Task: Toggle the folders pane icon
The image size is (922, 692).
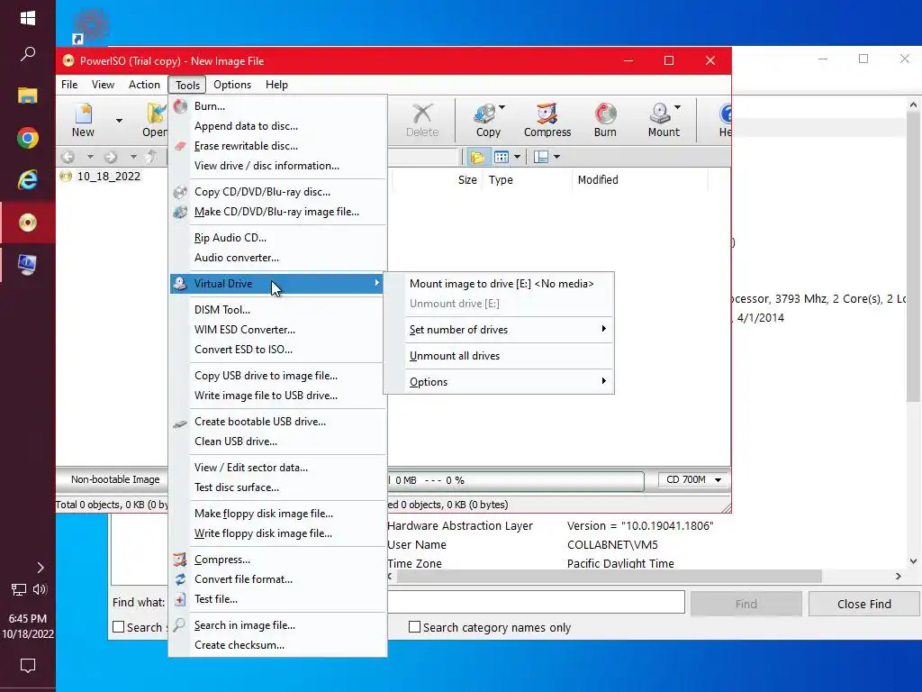Action: pos(477,157)
